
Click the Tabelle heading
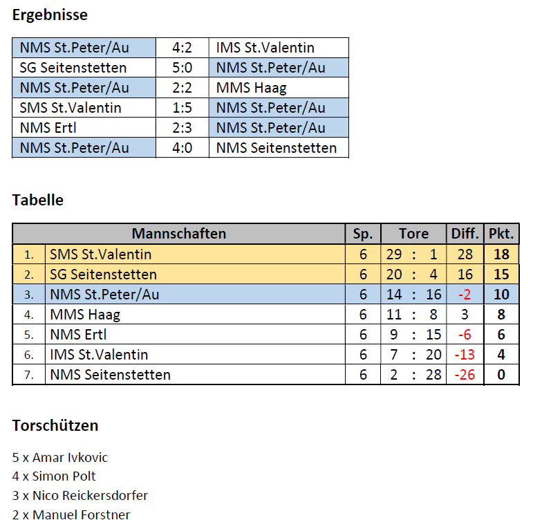point(38,200)
